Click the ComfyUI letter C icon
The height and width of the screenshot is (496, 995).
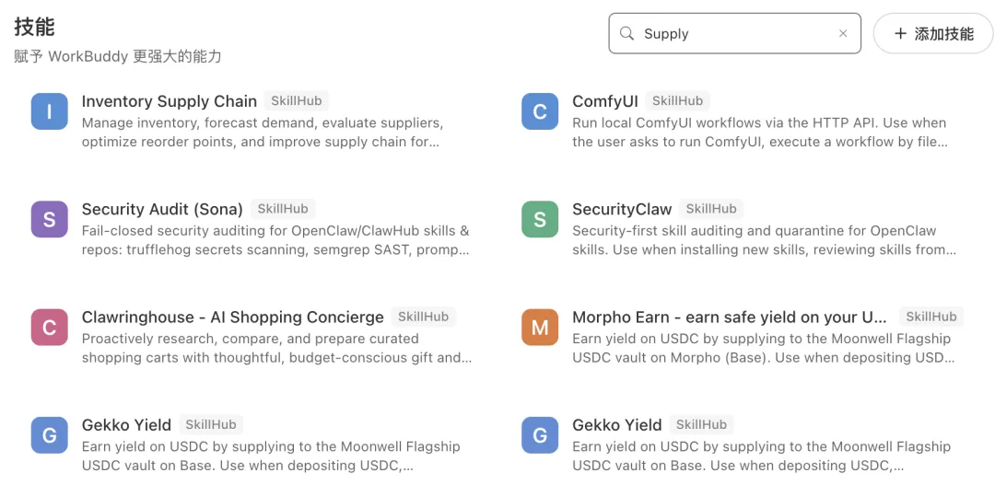coord(540,111)
